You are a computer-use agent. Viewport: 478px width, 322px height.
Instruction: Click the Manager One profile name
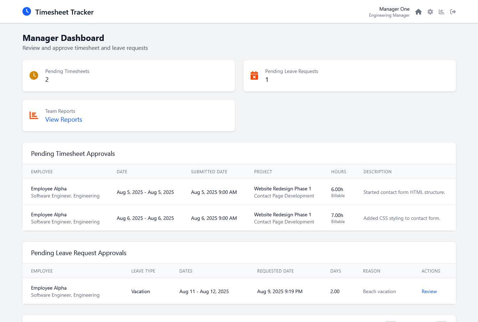pos(394,9)
